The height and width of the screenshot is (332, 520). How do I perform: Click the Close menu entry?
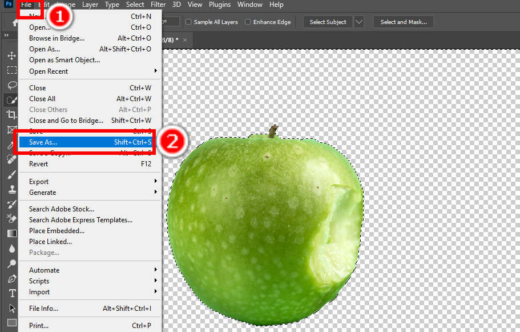[x=90, y=88]
